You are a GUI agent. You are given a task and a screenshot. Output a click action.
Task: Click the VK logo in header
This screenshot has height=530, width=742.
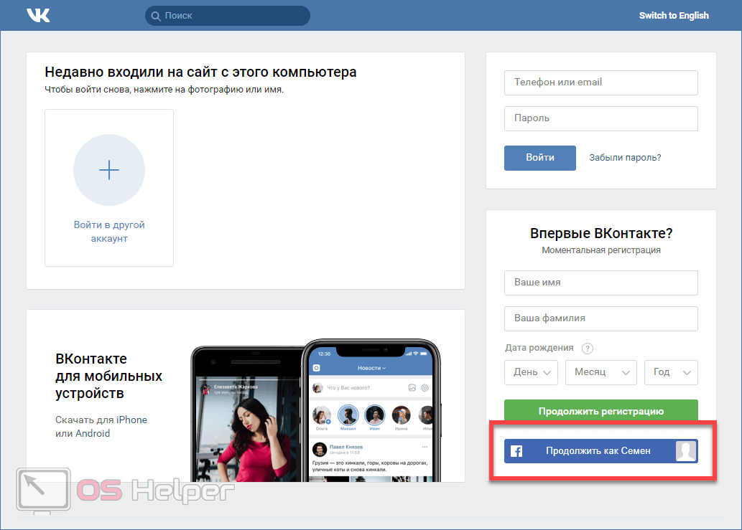point(38,15)
